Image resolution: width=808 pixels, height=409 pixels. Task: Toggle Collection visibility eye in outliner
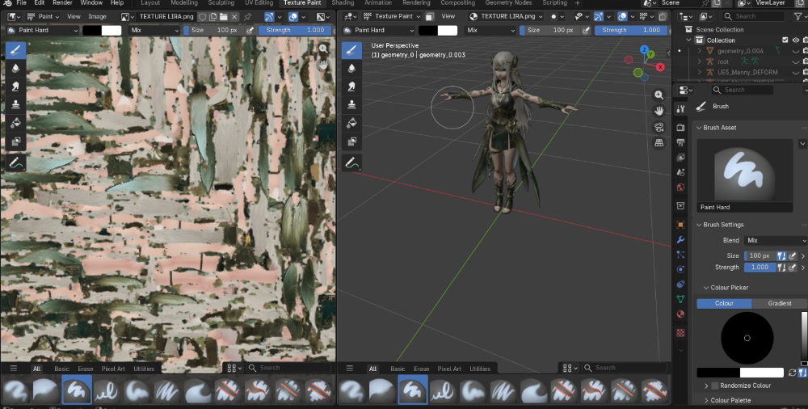click(x=796, y=40)
